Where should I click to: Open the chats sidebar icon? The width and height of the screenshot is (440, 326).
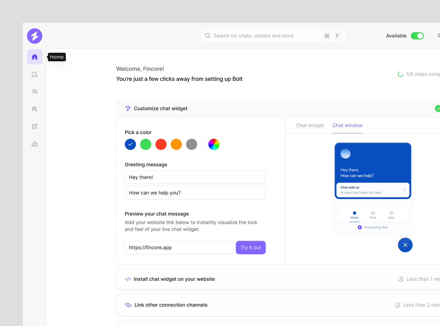34,74
